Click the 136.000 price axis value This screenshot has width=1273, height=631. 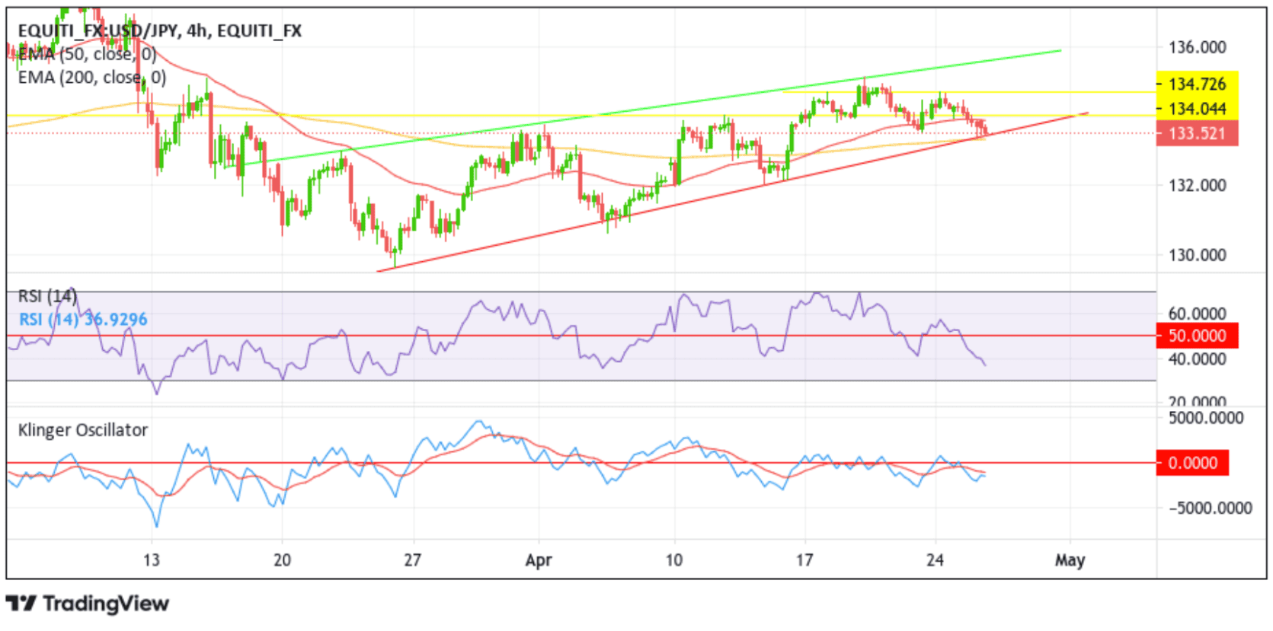(x=1198, y=47)
